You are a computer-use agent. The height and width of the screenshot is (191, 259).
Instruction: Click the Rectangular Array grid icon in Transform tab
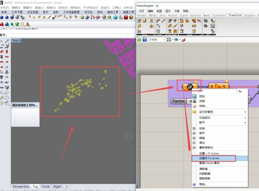[158, 31]
